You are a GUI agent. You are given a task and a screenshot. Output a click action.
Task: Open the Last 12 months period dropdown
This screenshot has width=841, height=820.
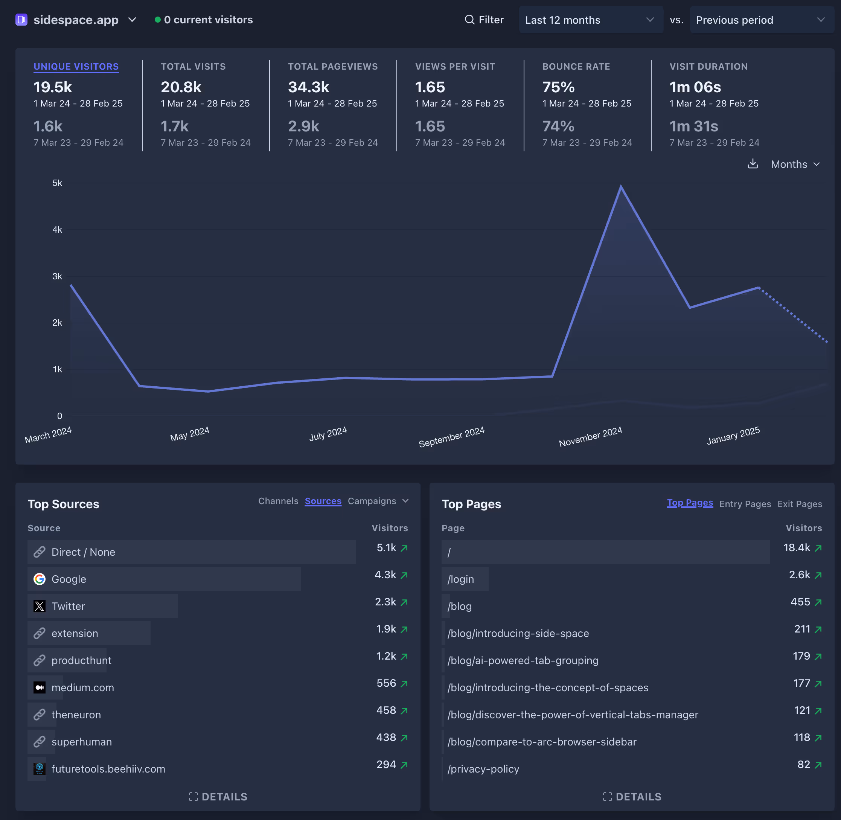(x=590, y=20)
